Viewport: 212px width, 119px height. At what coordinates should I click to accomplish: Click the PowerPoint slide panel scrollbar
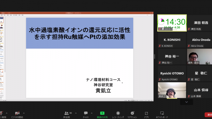coord(5,45)
